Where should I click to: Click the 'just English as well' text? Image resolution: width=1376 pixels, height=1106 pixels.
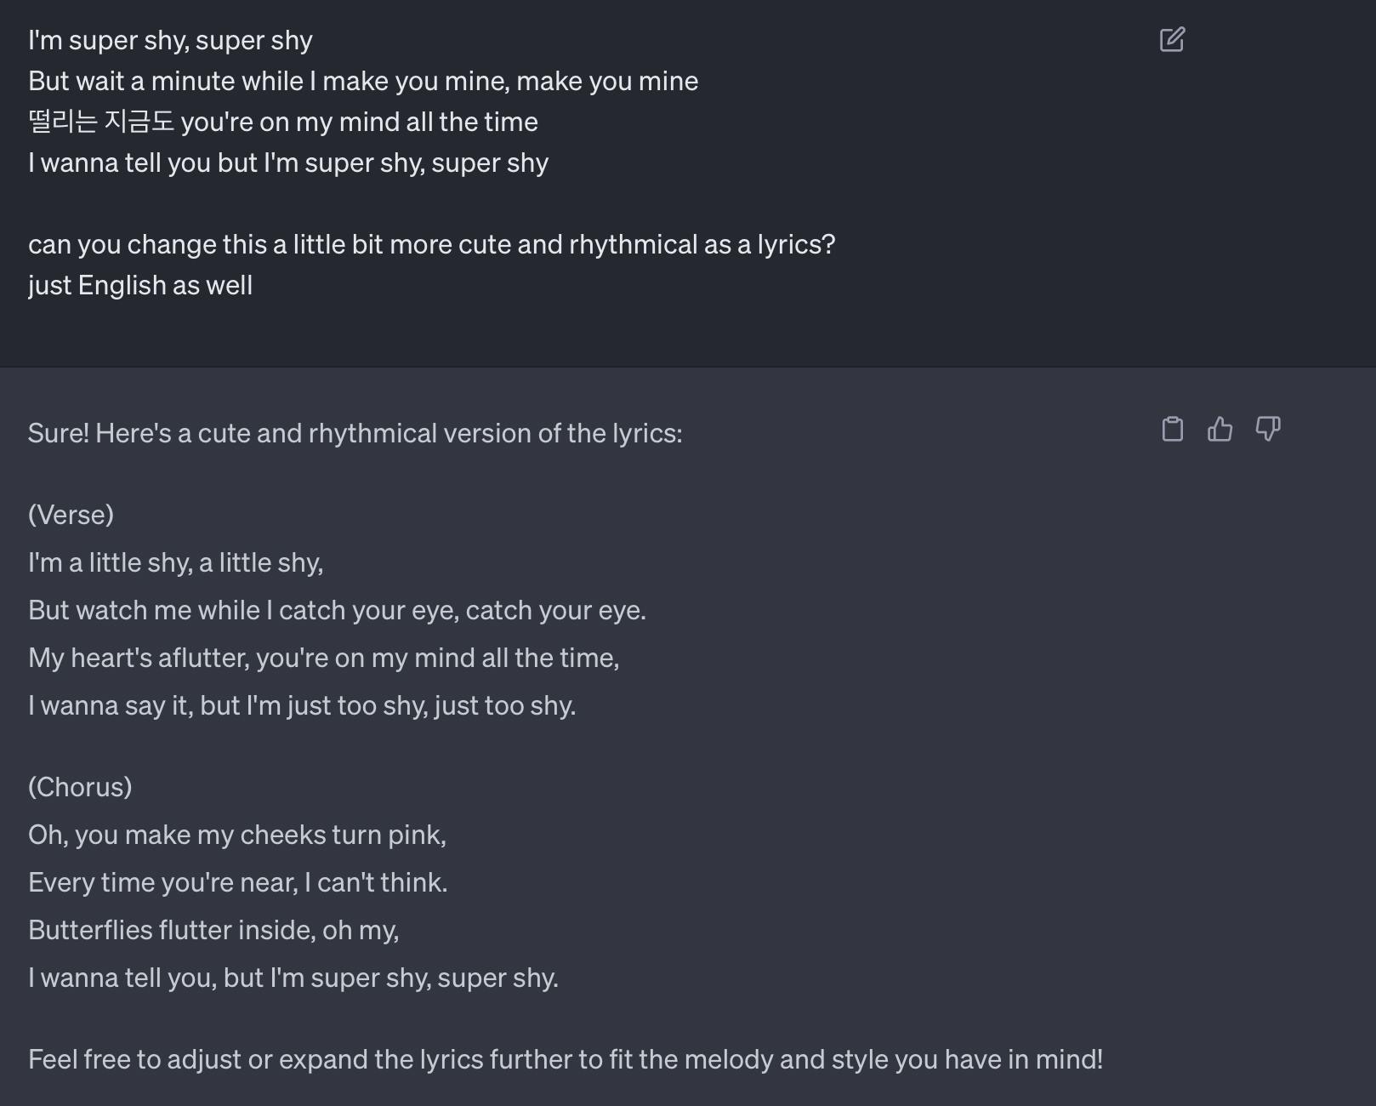point(140,285)
